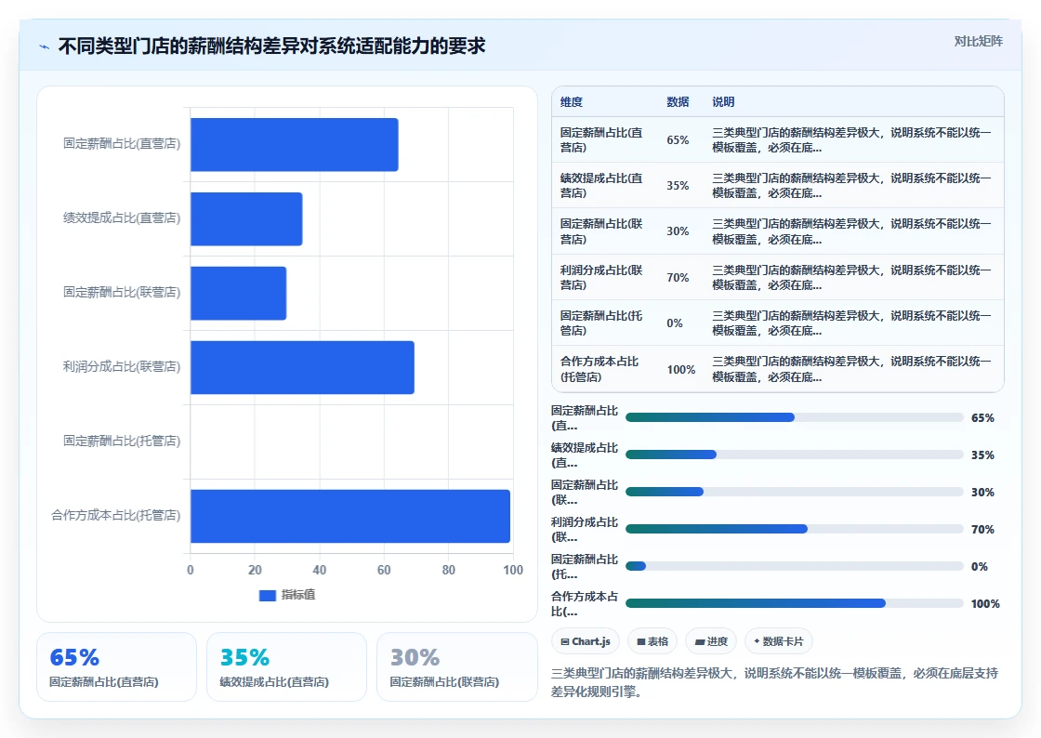Click the 利润分成占比(联营店) chart bar
This screenshot has width=1041, height=738.
pos(302,368)
